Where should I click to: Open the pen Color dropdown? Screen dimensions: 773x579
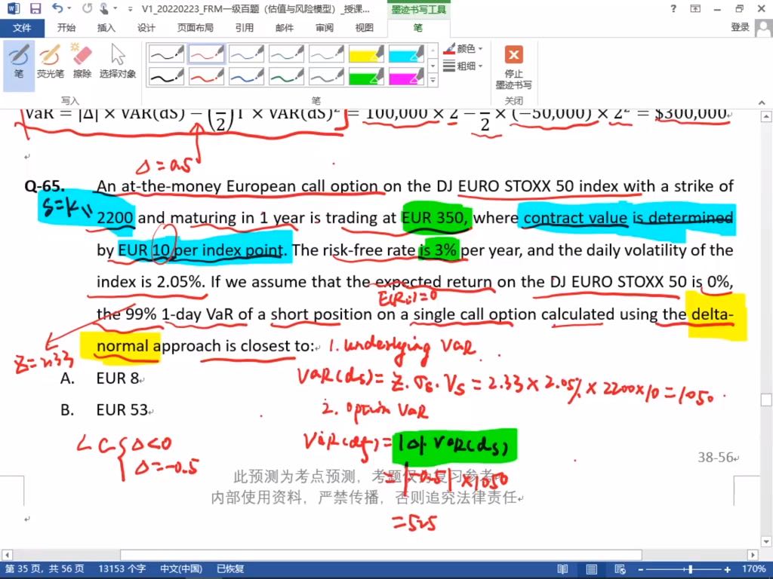(x=464, y=49)
